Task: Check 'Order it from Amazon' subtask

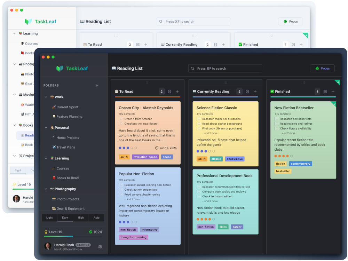Action: point(121,119)
